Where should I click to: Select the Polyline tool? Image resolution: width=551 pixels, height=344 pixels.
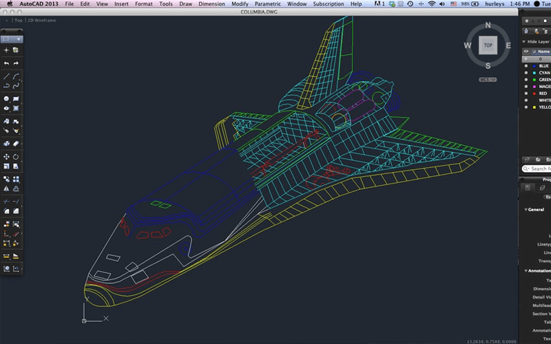point(6,85)
